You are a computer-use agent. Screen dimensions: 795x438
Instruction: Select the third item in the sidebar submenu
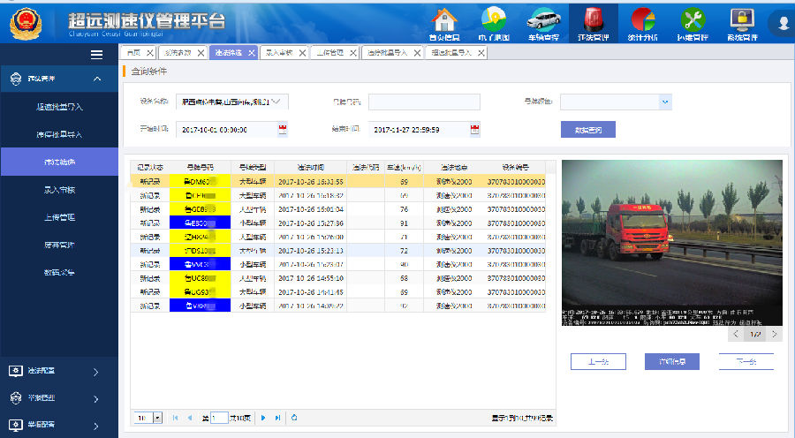59,162
